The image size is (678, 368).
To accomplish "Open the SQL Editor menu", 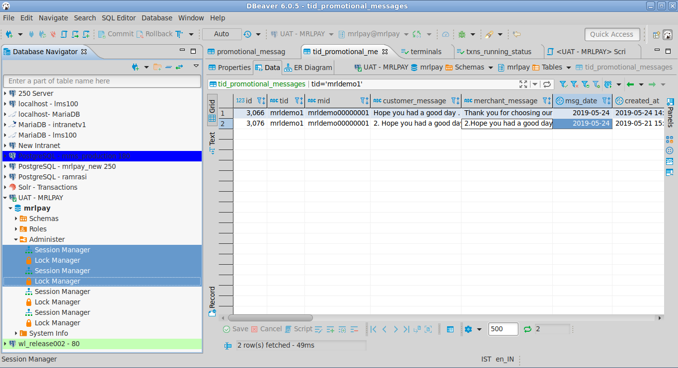I will coord(119,17).
